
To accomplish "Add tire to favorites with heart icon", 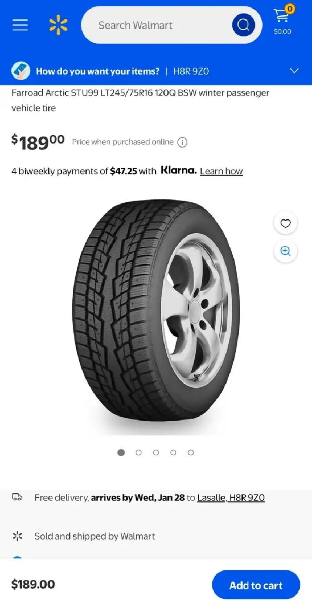I will 285,223.
